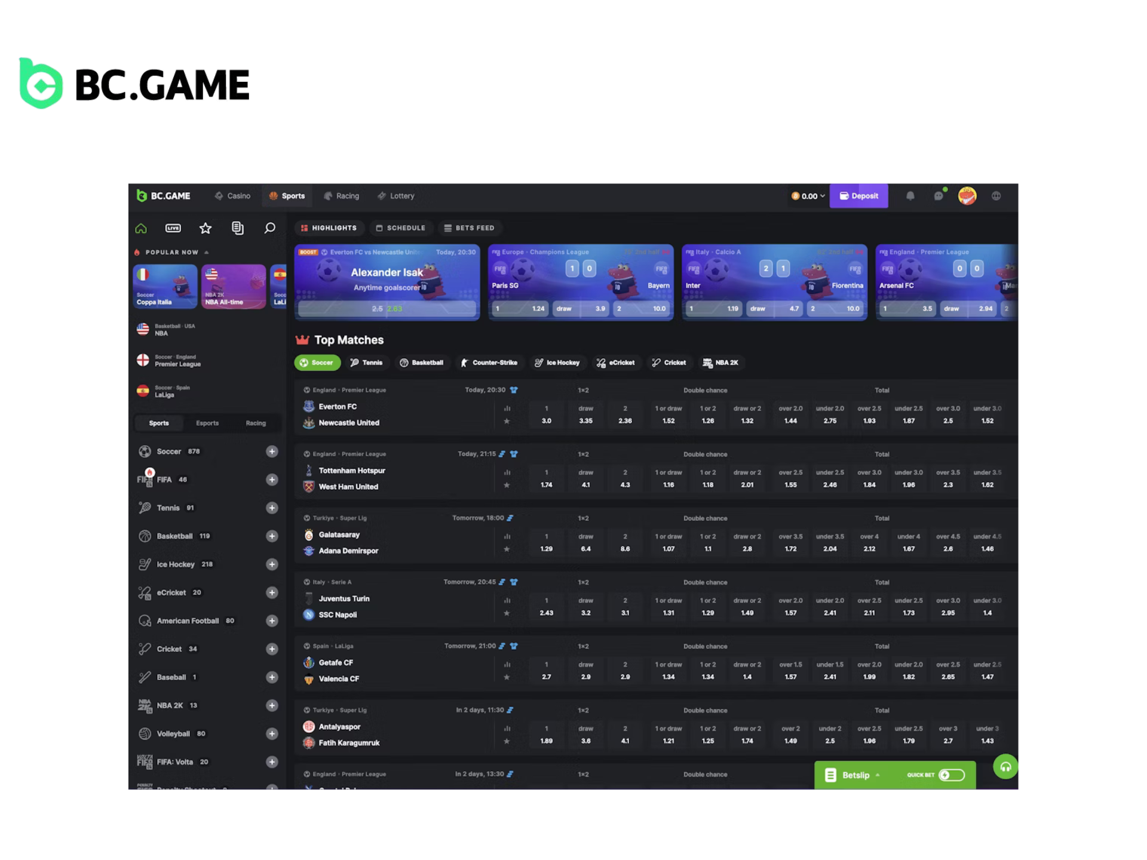The width and height of the screenshot is (1147, 860).
Task: Expand the Ice Hockey category plus
Action: [x=272, y=564]
